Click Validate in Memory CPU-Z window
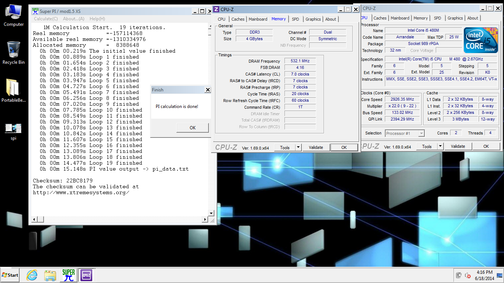Viewport: 504px width, 283px height. (x=316, y=148)
